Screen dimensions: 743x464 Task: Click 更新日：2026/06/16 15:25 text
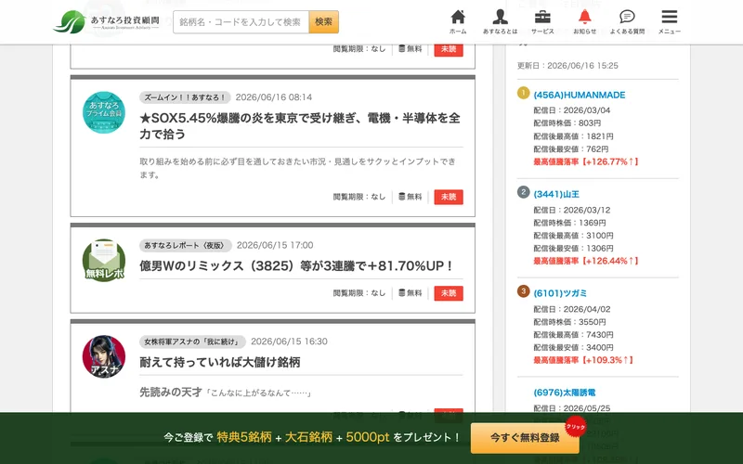(x=567, y=66)
